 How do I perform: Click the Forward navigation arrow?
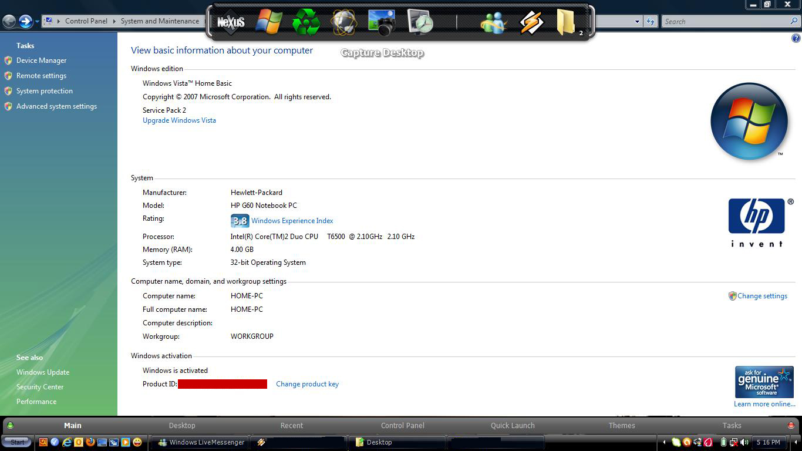pos(25,22)
